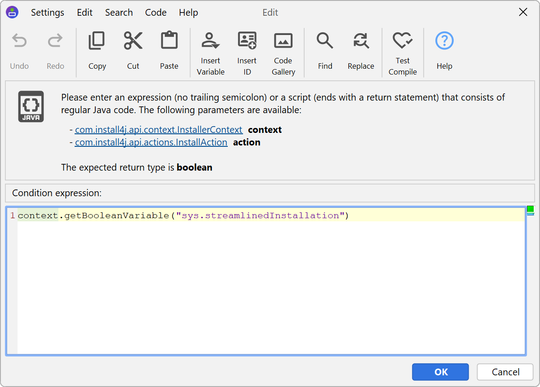Open the Search menu
Screen dimensions: 540x387
pos(119,13)
